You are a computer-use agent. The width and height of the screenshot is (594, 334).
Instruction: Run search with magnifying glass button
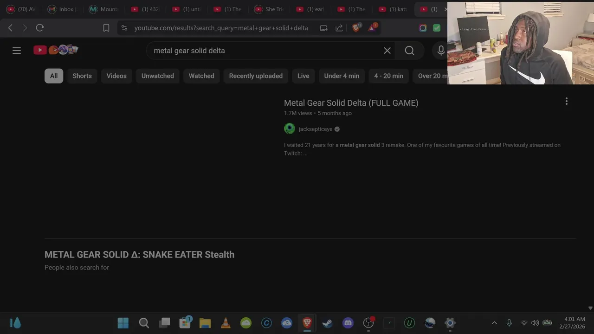click(409, 51)
